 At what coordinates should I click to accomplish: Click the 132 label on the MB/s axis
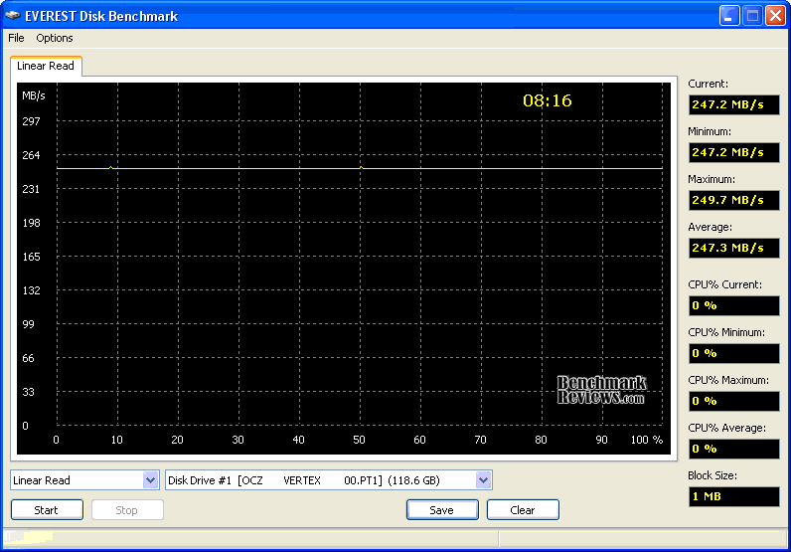pyautogui.click(x=31, y=290)
